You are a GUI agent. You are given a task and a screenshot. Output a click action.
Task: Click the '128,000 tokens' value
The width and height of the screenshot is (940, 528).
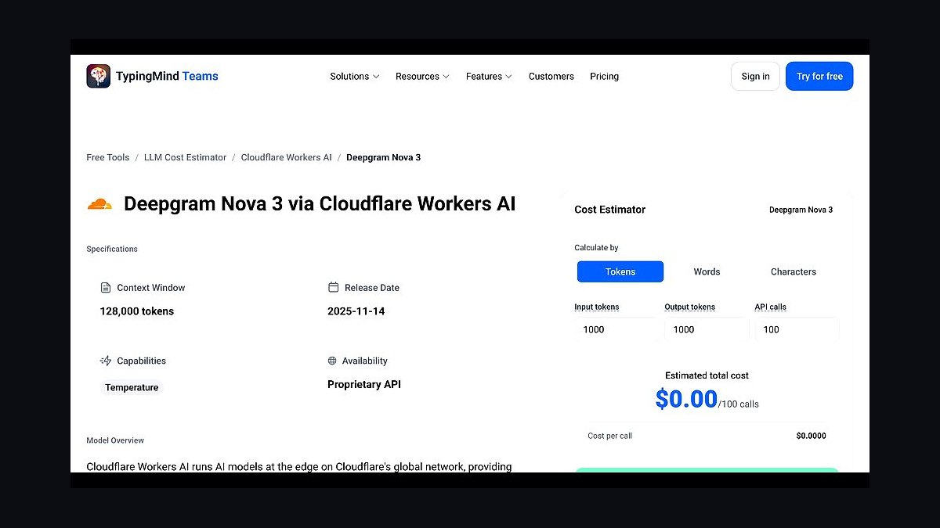click(x=137, y=311)
